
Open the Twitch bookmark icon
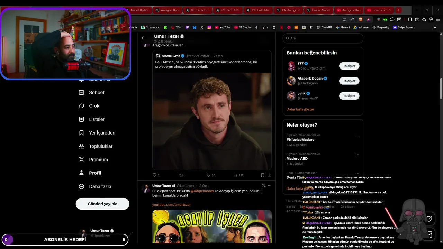pos(187,27)
